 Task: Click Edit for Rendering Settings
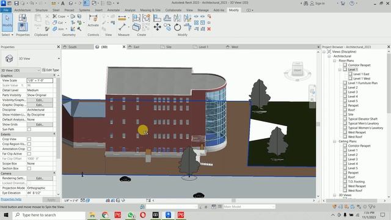coord(40,178)
